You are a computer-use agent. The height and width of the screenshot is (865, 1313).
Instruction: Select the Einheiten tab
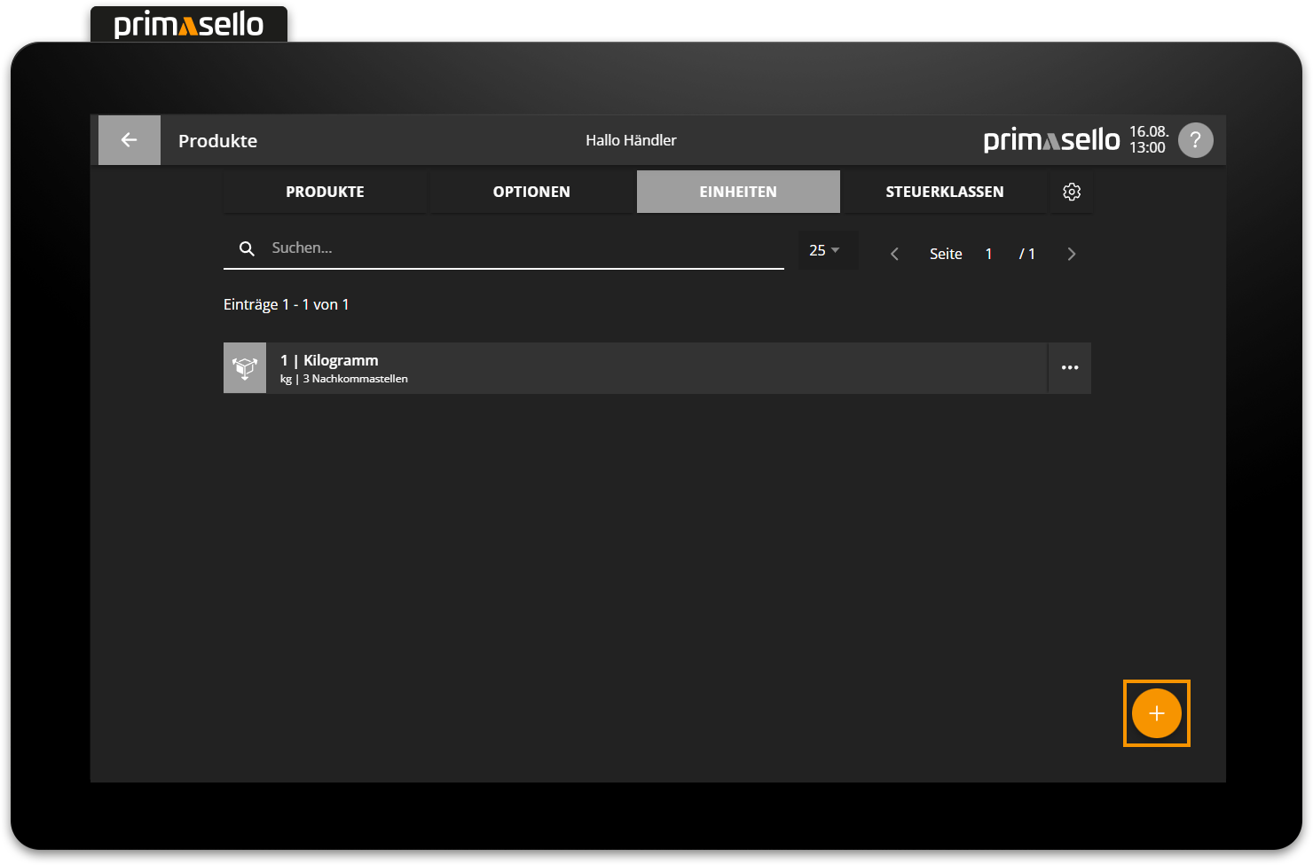pos(738,192)
